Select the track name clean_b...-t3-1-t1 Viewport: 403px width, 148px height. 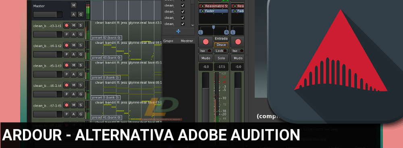(x=48, y=26)
